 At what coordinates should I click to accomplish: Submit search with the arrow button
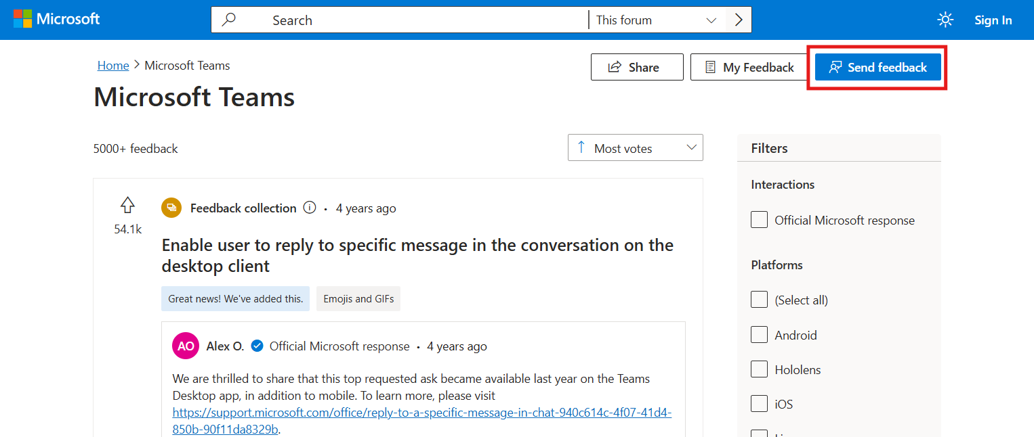[x=739, y=20]
